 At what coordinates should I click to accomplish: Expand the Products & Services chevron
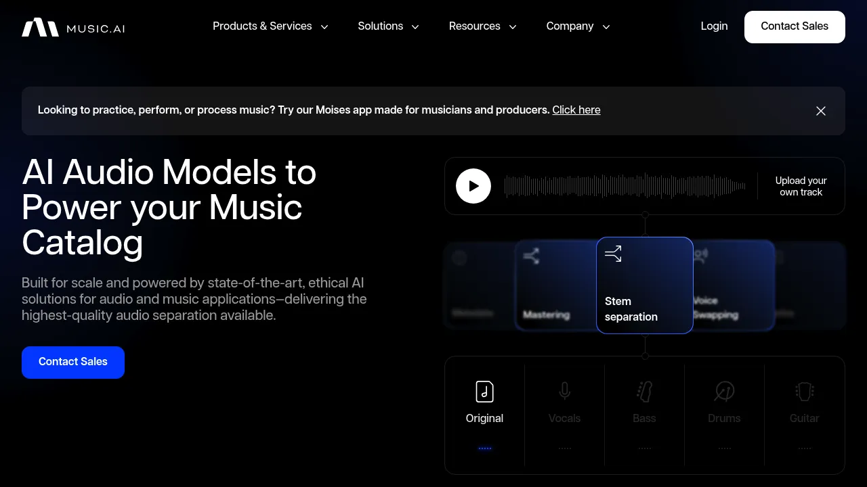(324, 27)
